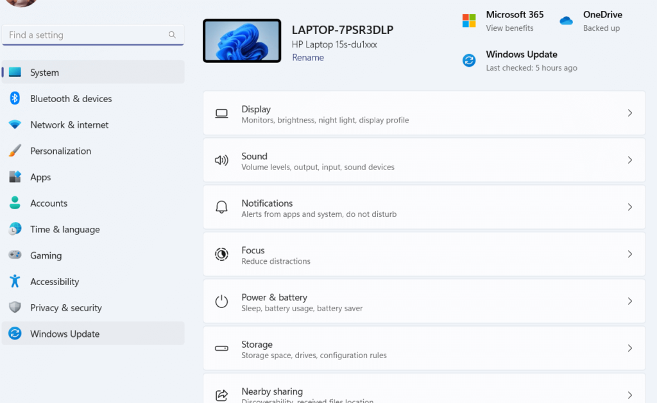Click 'Sleep, battery usage, battery saver' text

(302, 308)
